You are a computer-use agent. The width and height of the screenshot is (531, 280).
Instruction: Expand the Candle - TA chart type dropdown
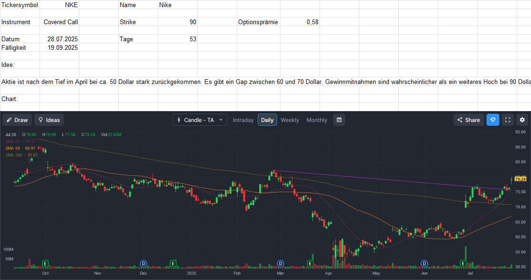tap(200, 120)
